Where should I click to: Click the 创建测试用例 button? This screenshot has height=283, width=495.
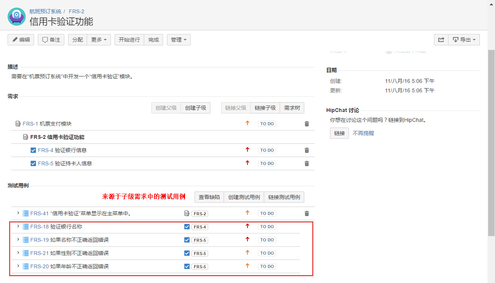[x=244, y=197]
